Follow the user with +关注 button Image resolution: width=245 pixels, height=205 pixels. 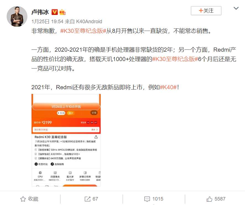point(206,10)
